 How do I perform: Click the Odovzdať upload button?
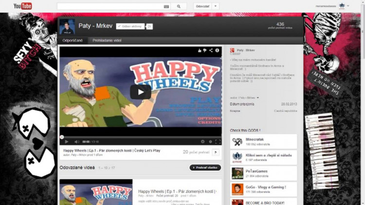pos(202,6)
